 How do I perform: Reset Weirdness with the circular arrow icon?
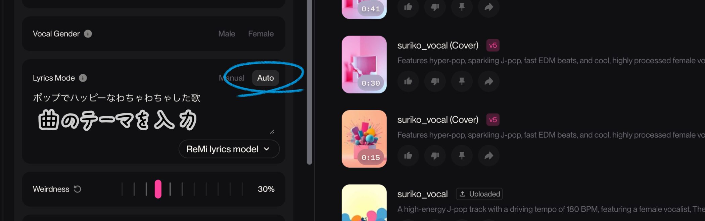[x=78, y=189]
